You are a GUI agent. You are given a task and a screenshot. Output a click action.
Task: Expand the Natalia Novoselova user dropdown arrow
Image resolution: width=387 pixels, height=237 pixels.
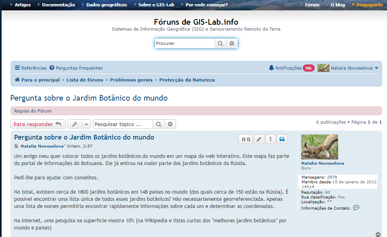click(x=376, y=68)
